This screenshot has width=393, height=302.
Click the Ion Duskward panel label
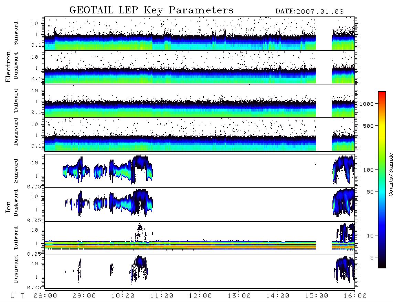[16, 203]
